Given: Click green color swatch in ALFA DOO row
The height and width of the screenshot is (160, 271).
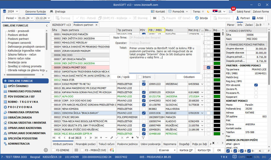Looking at the screenshot, I should pos(217,96).
